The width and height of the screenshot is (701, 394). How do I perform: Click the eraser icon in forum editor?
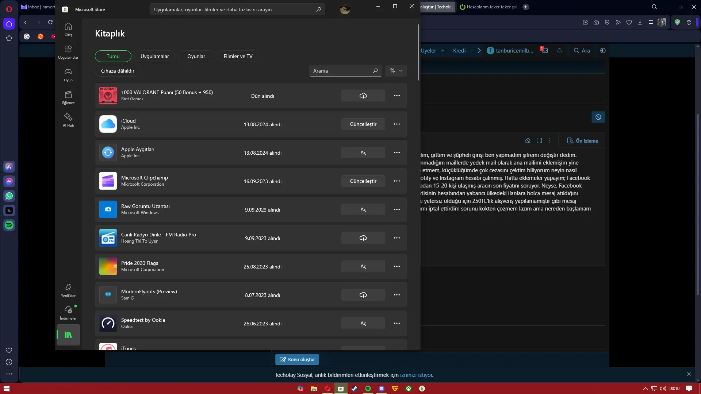click(528, 140)
